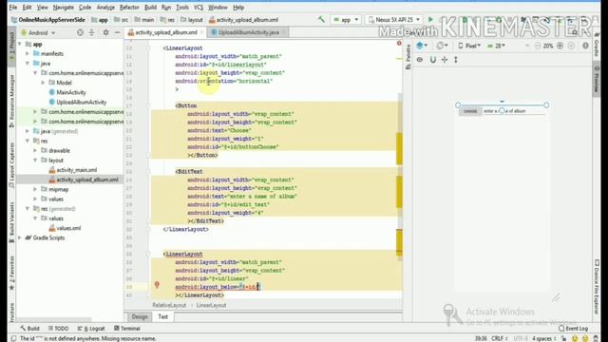
Task: Click the status bar corner tool-window icon
Action: [13, 338]
